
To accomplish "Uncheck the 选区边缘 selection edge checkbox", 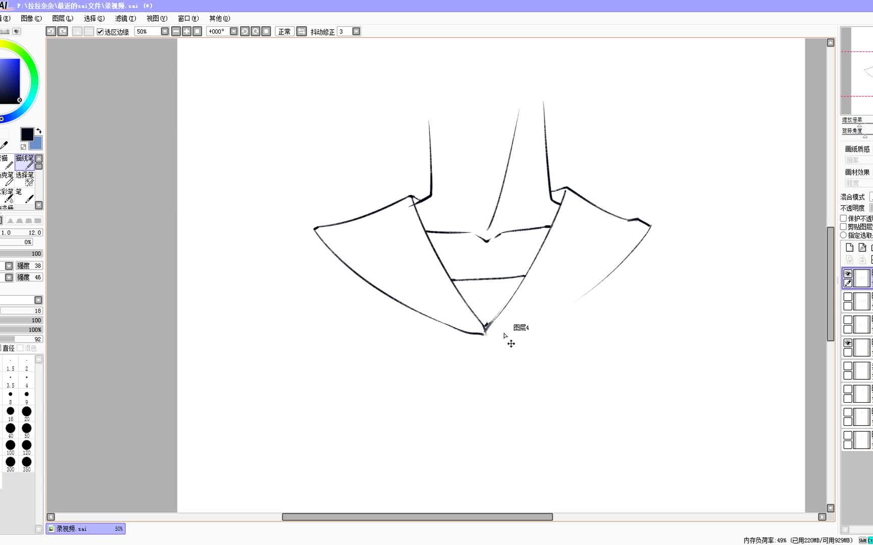I will point(100,32).
